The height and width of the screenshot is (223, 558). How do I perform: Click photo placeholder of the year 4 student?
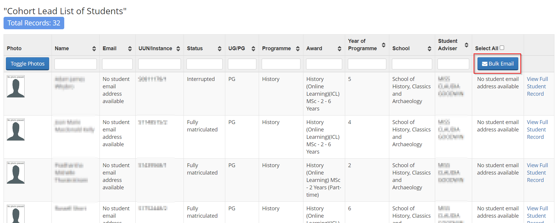pos(16,129)
